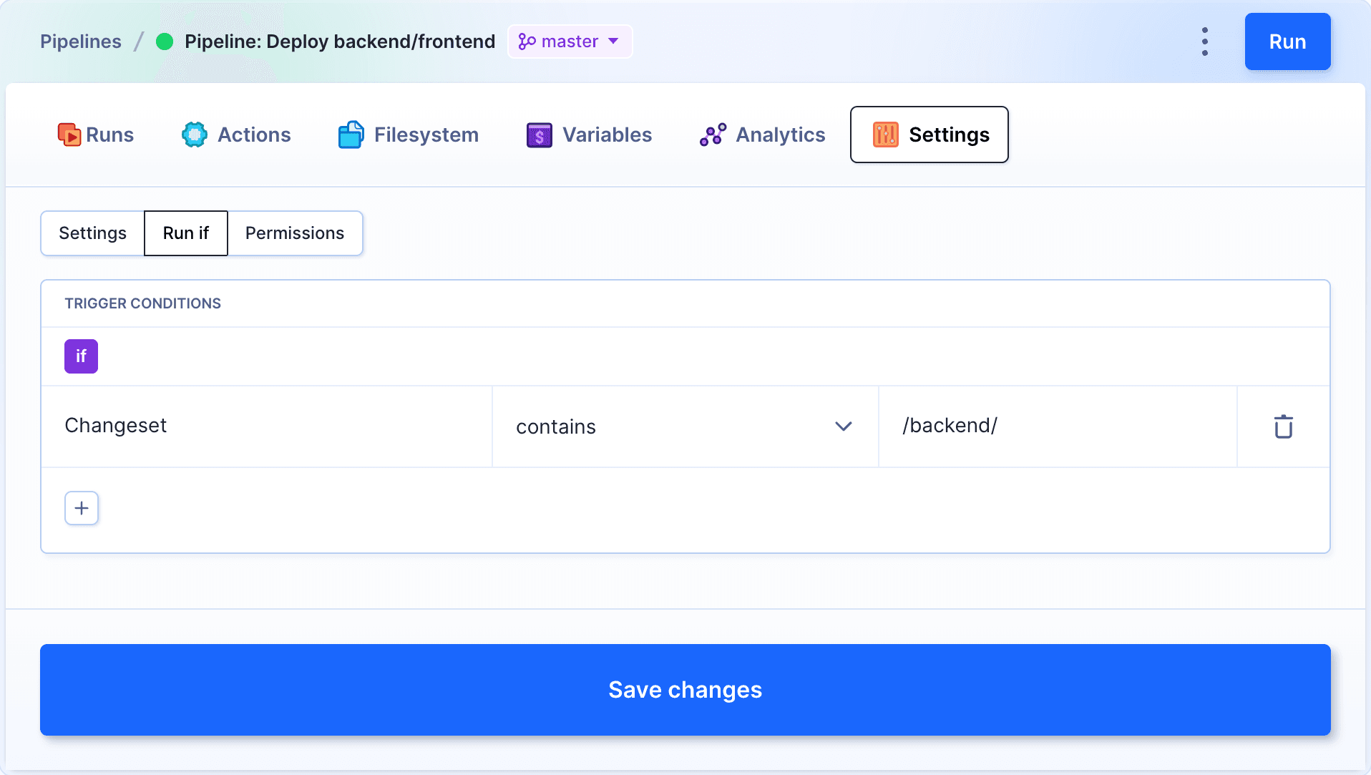The width and height of the screenshot is (1371, 775).
Task: Open the Runs tab
Action: 96,135
